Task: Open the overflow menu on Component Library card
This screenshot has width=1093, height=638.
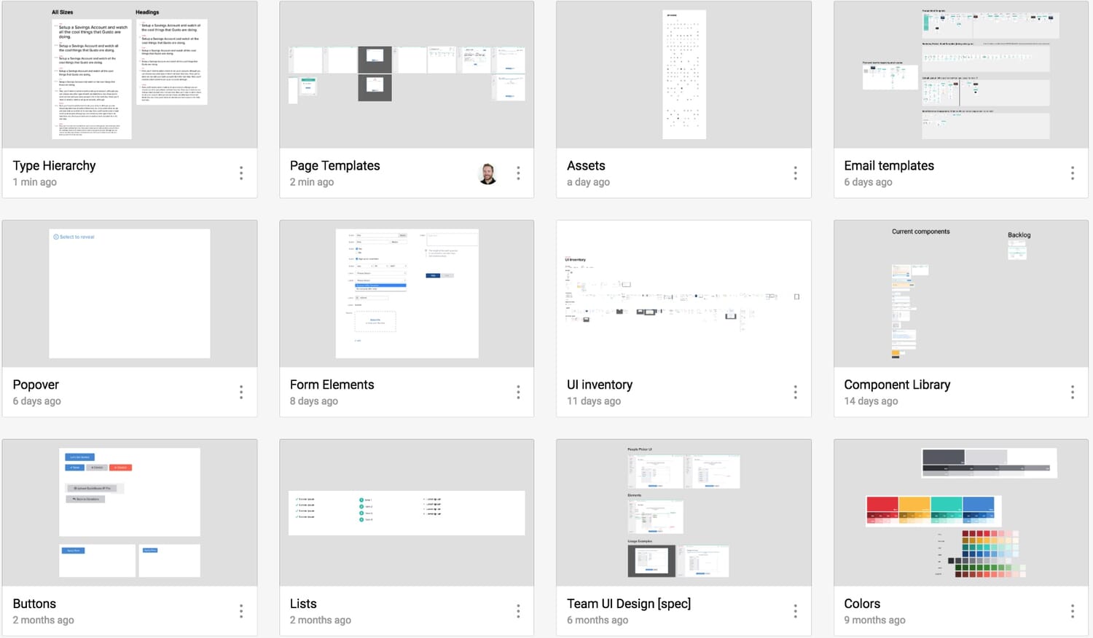Action: click(1072, 392)
